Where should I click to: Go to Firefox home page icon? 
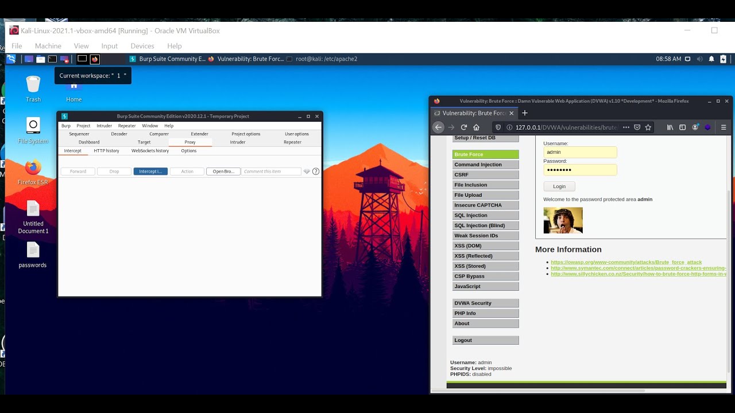[476, 127]
